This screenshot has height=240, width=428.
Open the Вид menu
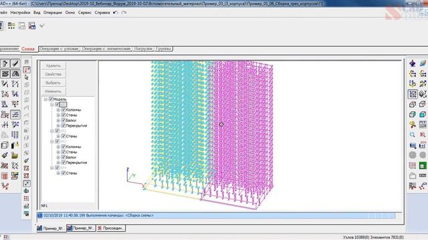click(37, 13)
